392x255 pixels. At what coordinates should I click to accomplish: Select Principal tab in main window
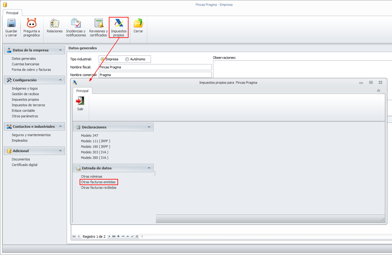click(12, 13)
